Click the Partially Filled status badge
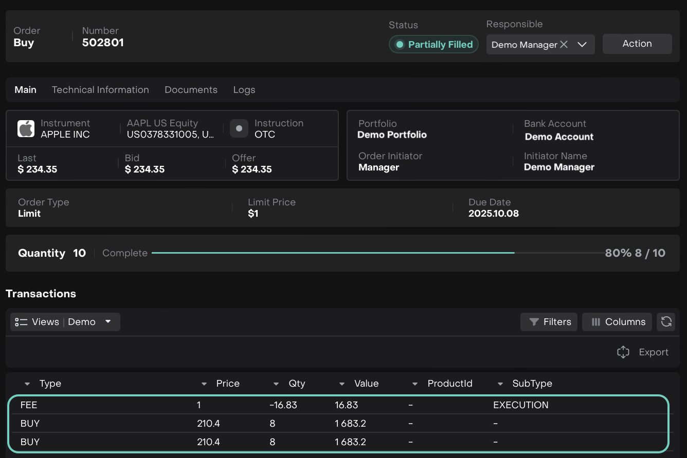 [433, 45]
